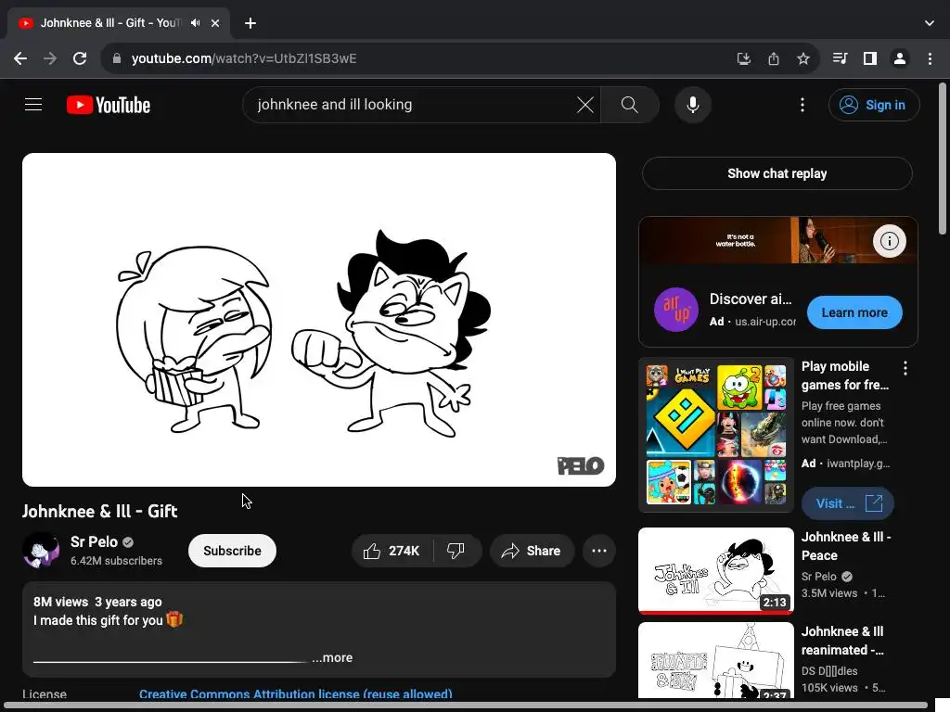Click the Sign in button

click(x=874, y=105)
